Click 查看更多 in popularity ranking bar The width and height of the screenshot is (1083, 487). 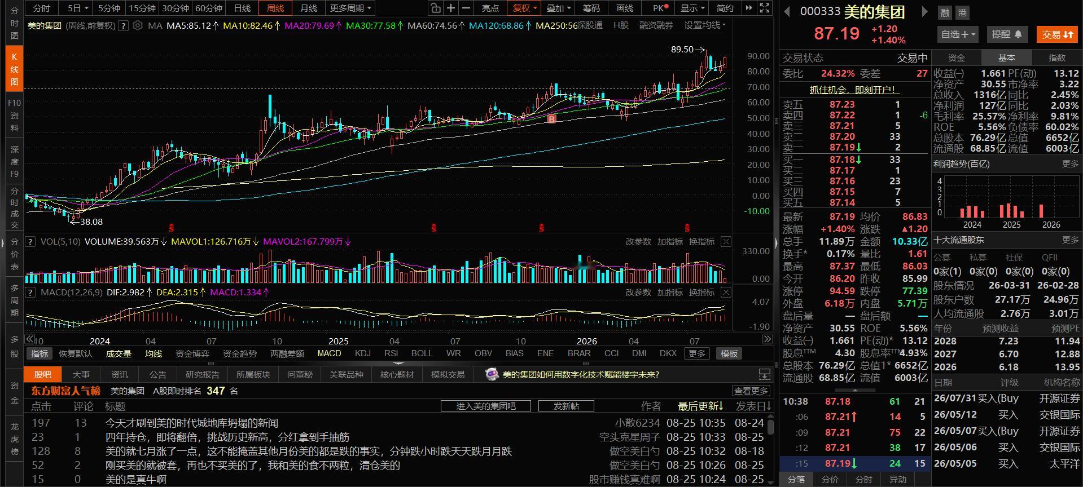pos(751,391)
